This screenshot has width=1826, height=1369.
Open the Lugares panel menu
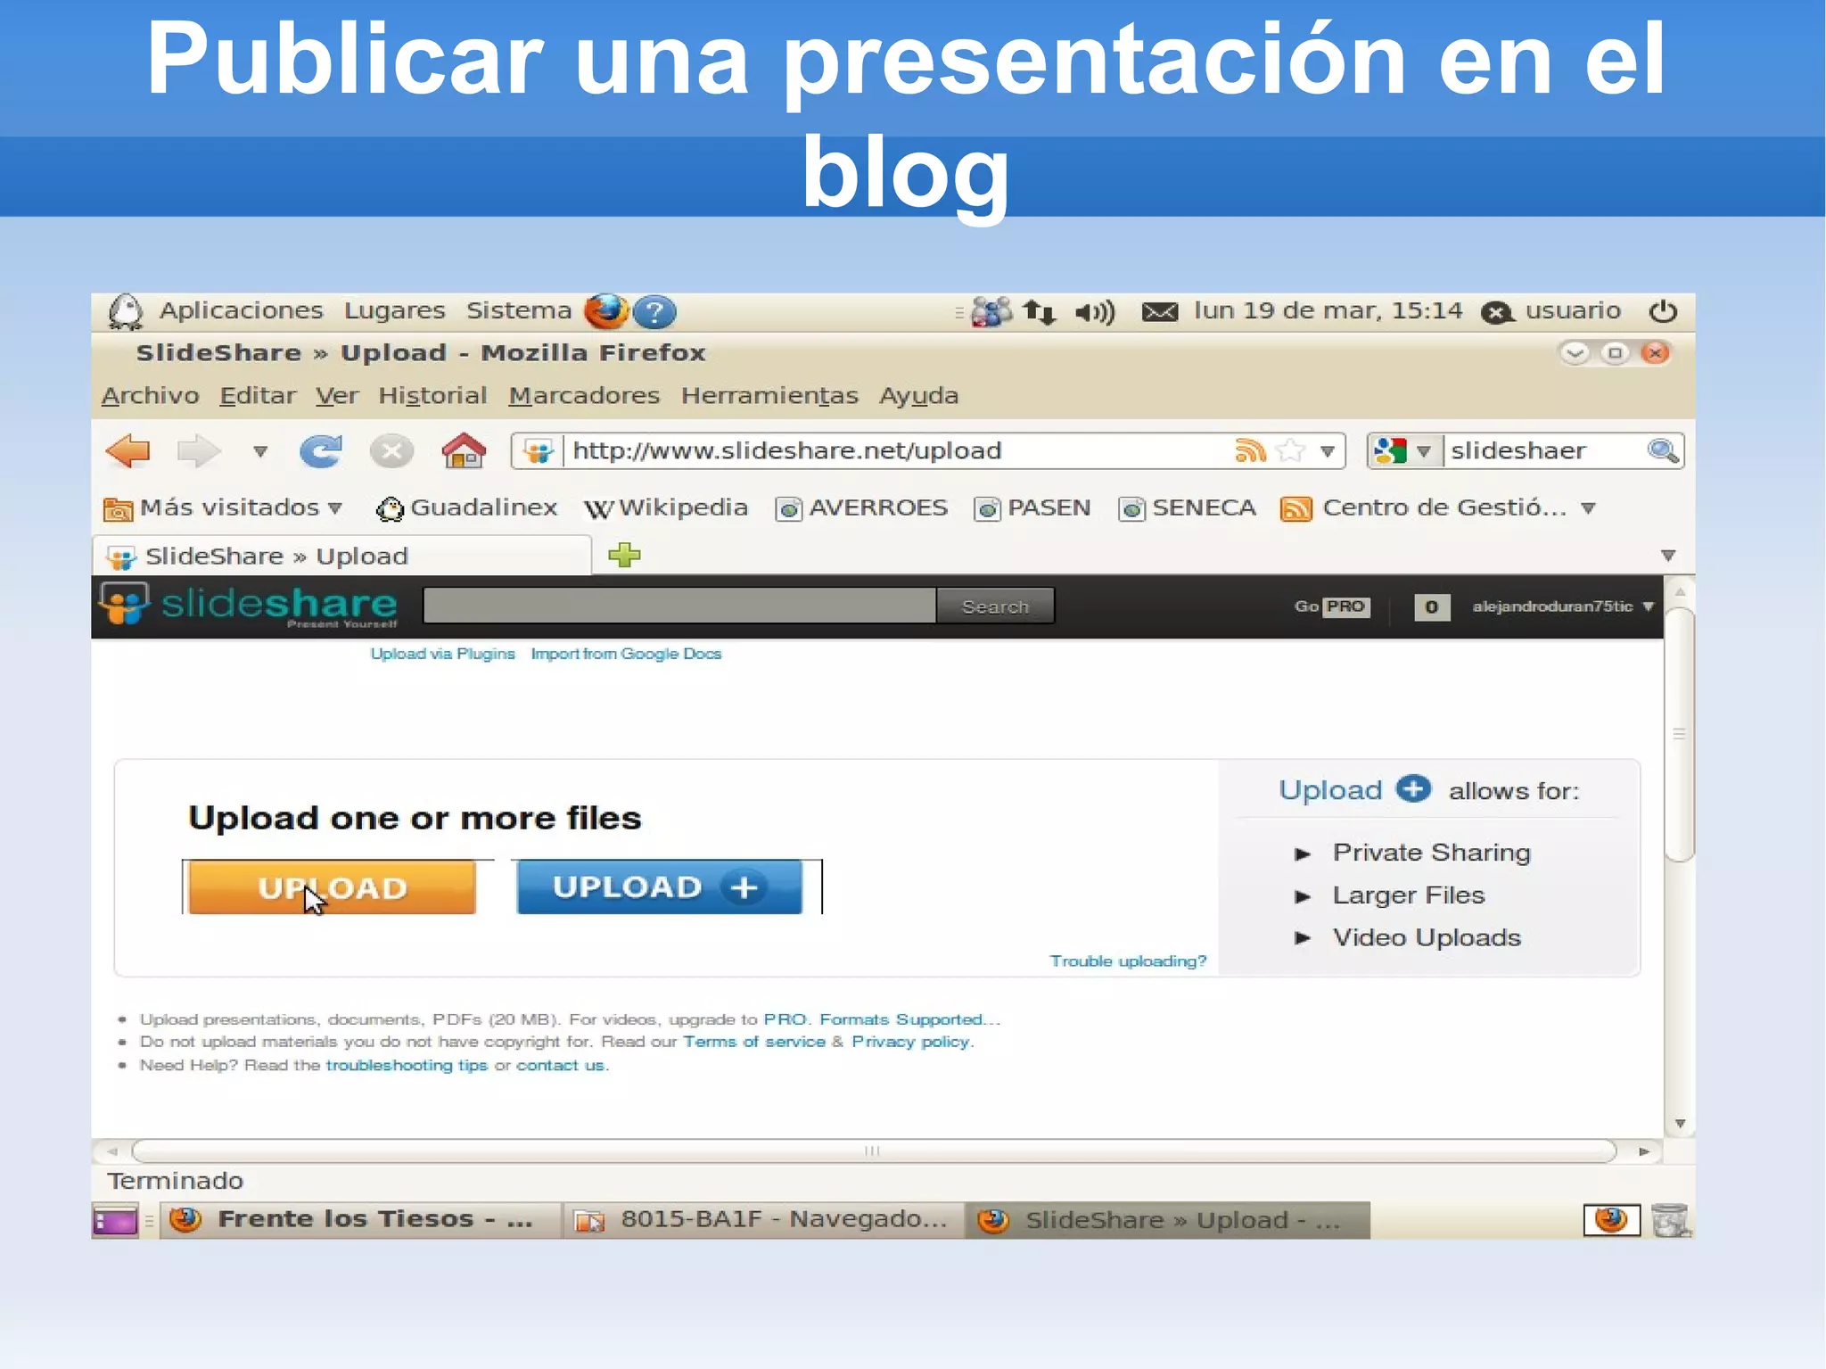(394, 311)
